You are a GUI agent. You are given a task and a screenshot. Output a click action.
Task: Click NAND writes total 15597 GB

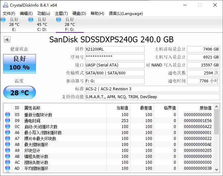click(x=203, y=65)
